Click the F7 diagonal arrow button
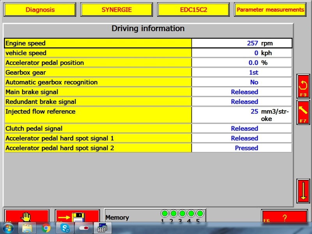312x234 pixels. (303, 112)
